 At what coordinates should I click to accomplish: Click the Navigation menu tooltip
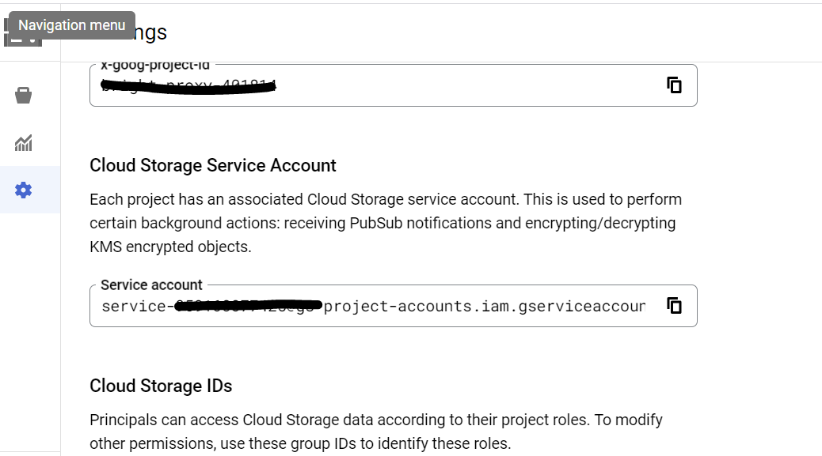(73, 24)
